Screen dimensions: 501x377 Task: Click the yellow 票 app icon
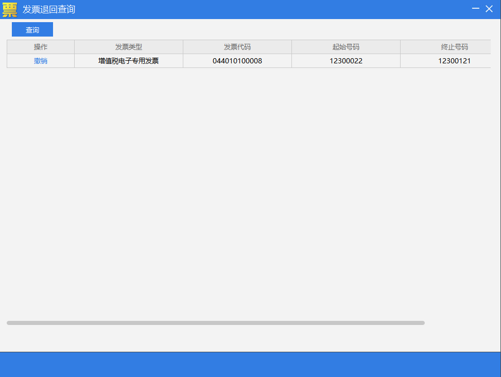tap(10, 10)
